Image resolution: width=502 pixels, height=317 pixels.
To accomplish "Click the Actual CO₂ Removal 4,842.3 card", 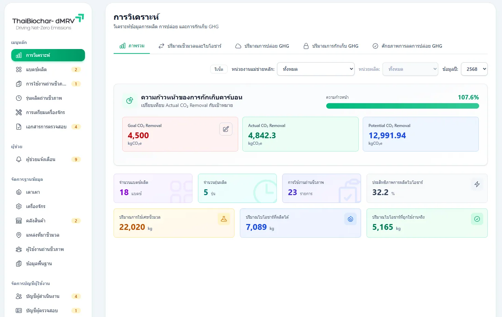I will (x=300, y=134).
